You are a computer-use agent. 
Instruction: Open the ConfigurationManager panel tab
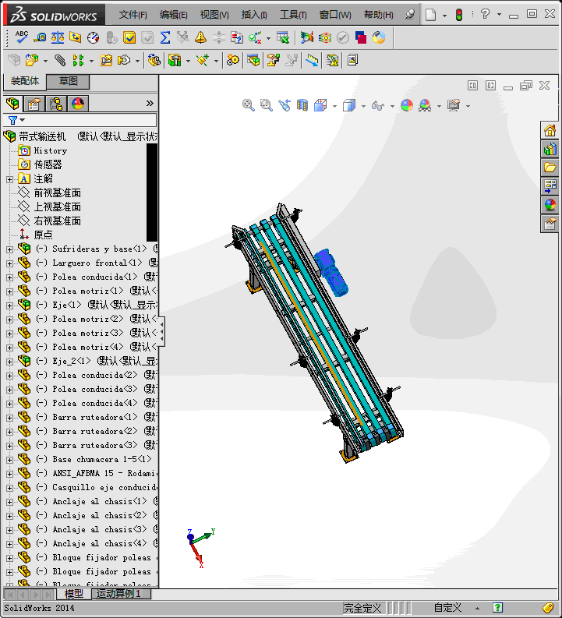tap(56, 104)
